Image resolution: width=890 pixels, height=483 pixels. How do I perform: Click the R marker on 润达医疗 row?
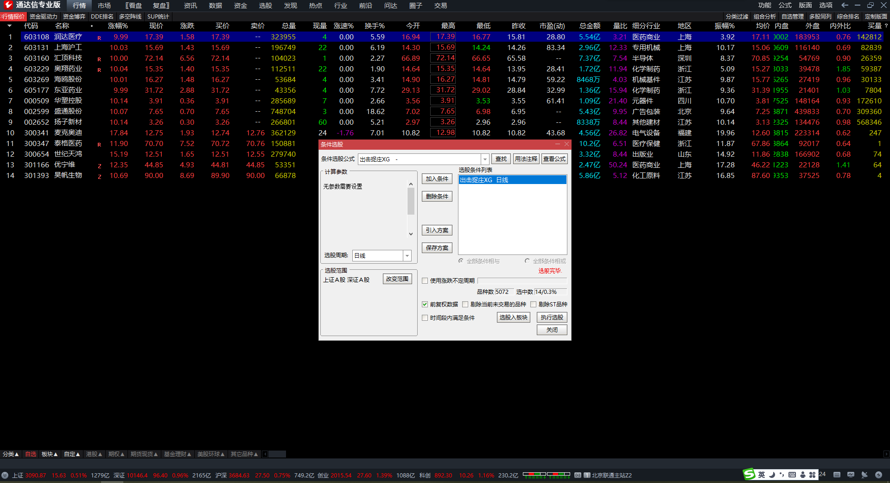click(x=99, y=38)
